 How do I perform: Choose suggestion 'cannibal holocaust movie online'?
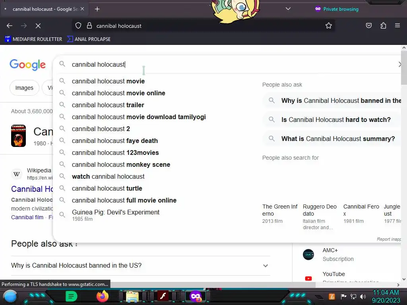point(118,93)
